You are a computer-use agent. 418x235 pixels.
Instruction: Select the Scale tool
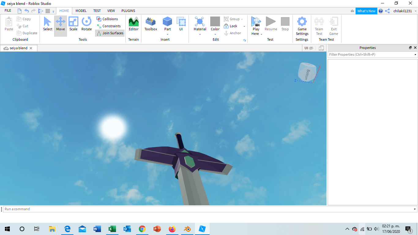pos(73,24)
